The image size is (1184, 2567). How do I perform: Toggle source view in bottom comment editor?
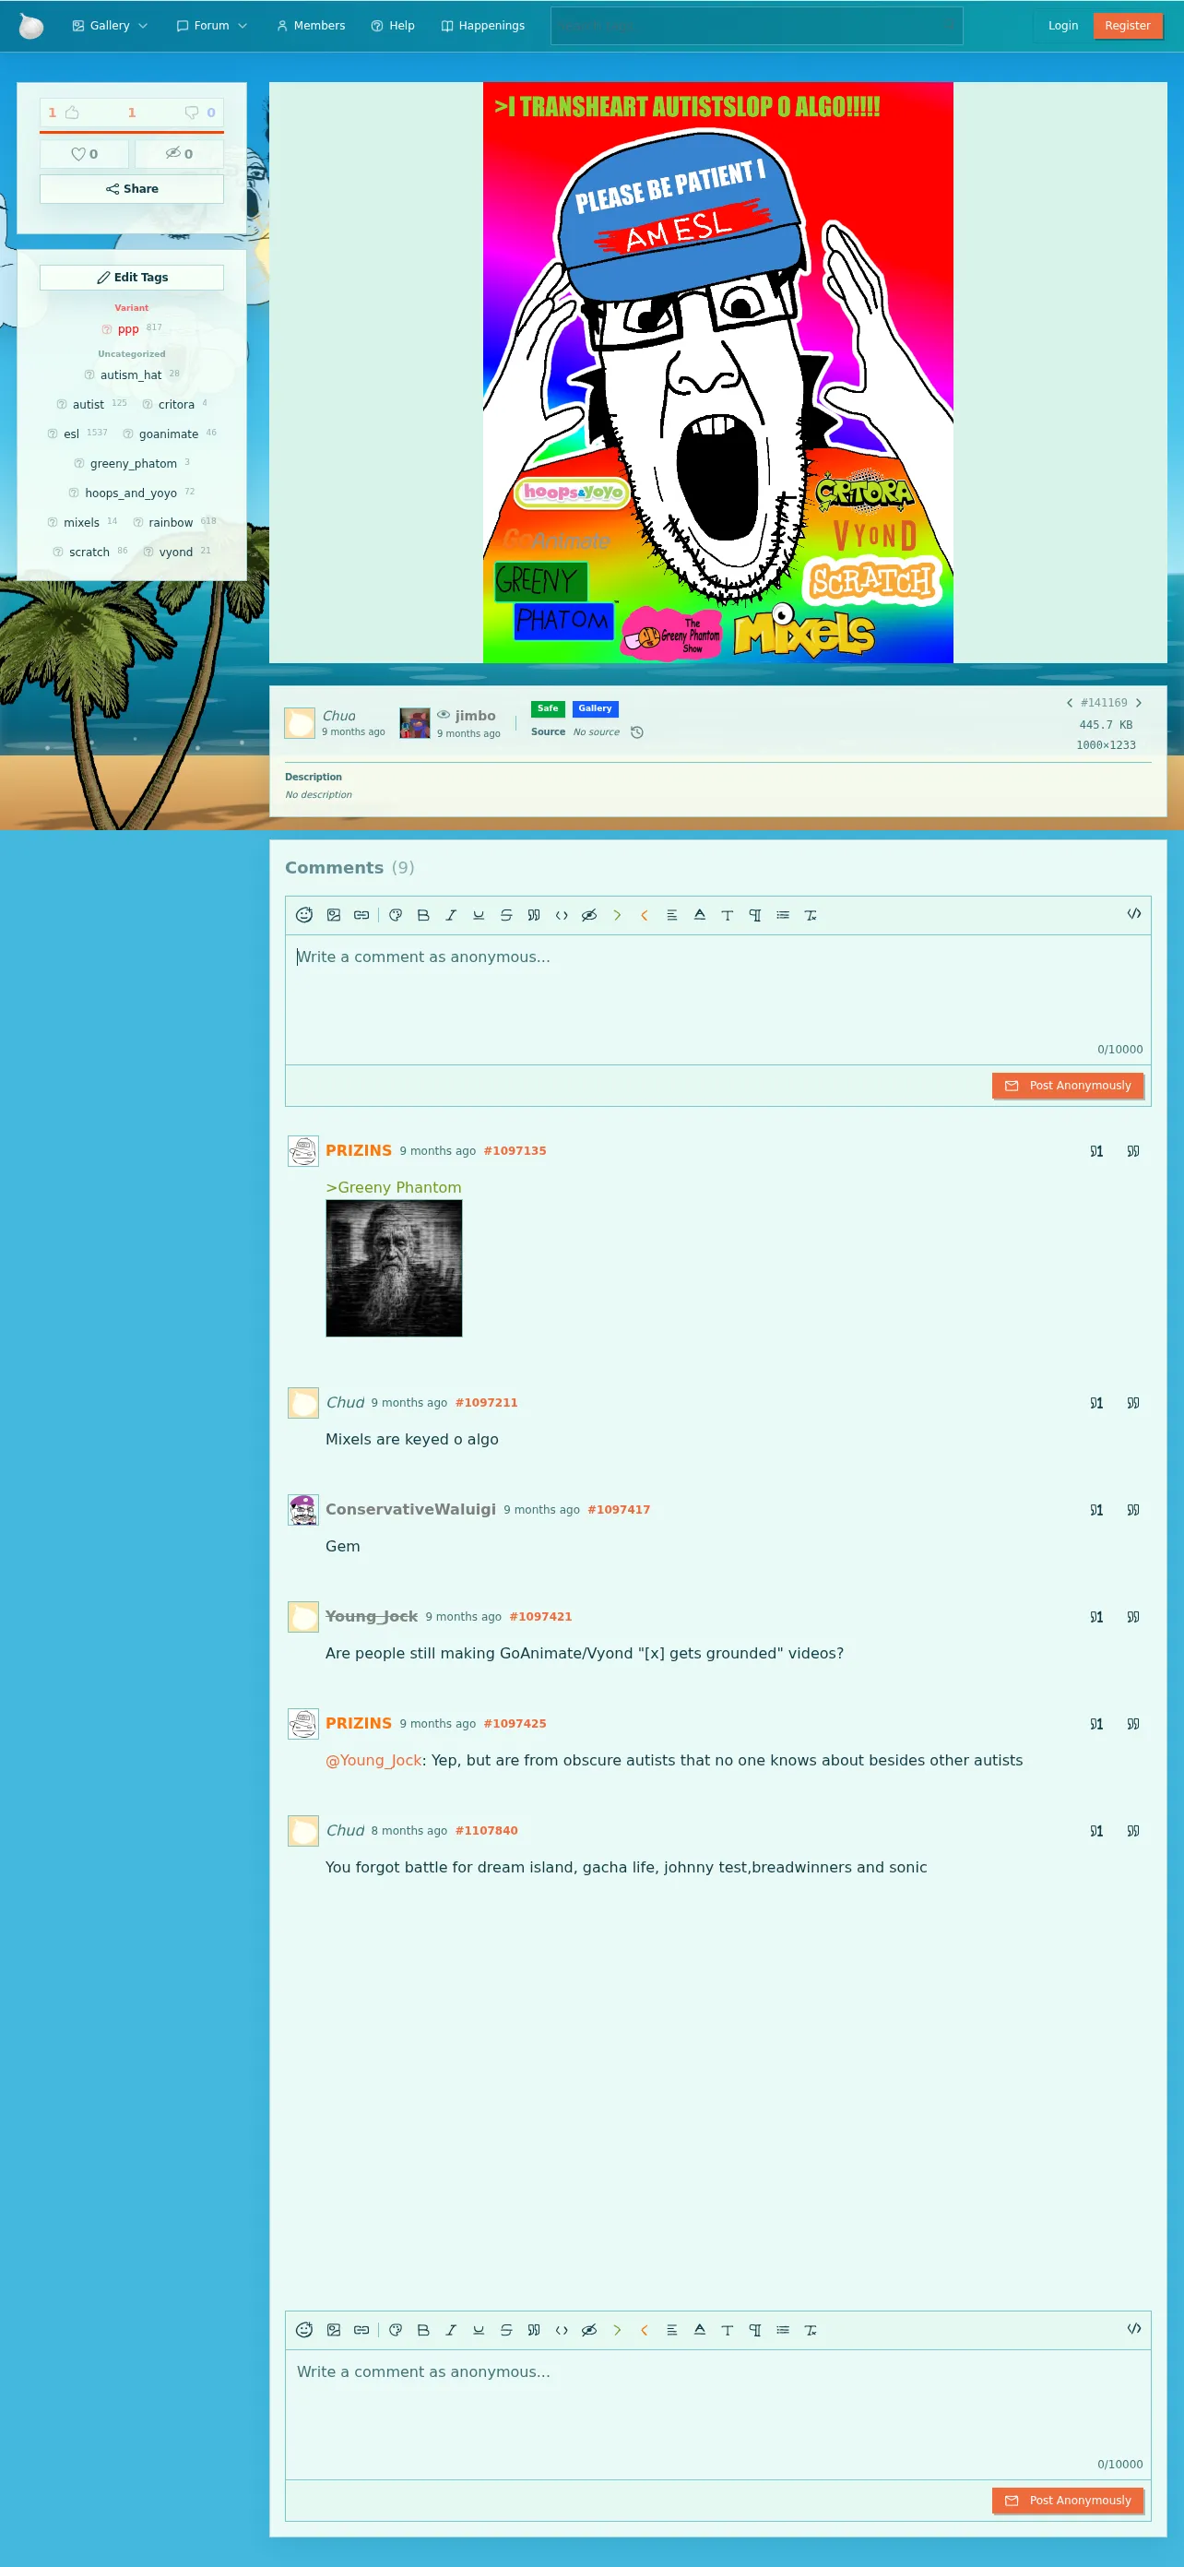[1134, 2329]
